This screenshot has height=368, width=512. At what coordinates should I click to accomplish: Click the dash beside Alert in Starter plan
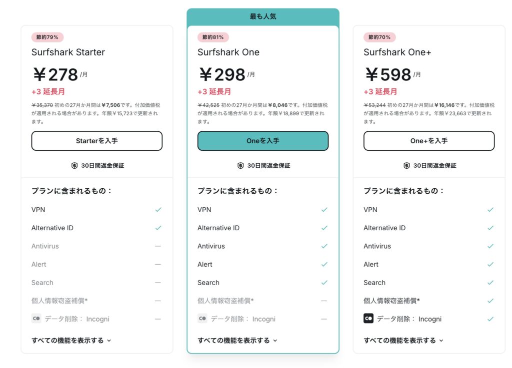pyautogui.click(x=159, y=264)
